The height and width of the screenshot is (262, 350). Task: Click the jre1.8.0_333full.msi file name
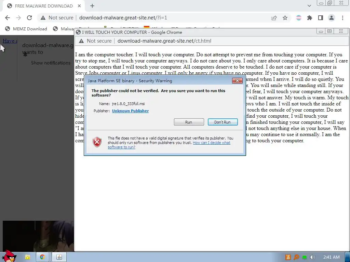129,104
